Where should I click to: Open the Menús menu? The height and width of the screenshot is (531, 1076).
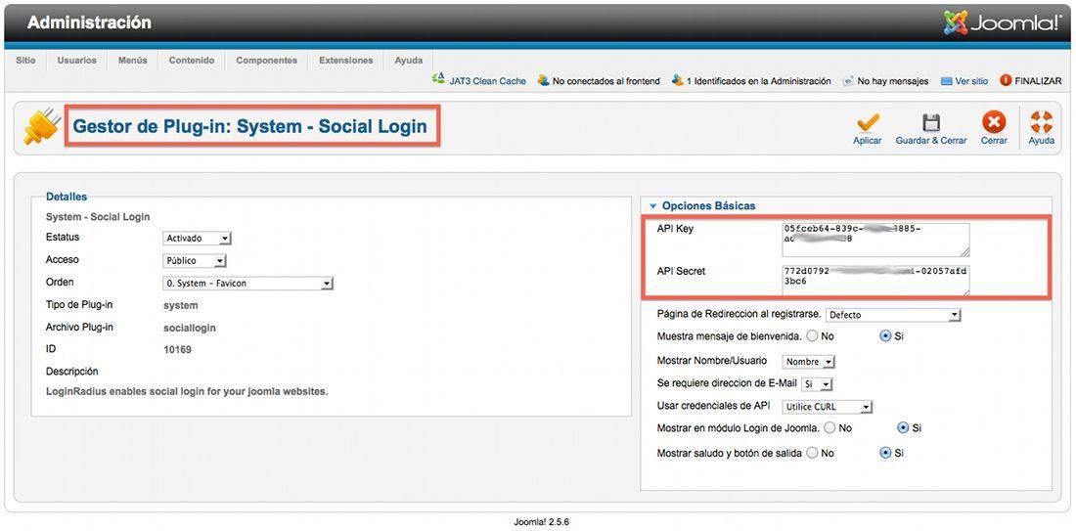click(132, 61)
